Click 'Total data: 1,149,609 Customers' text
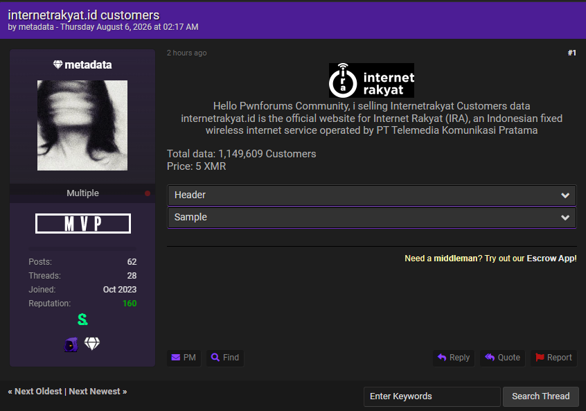Screen dimensions: 586x411 coord(242,154)
